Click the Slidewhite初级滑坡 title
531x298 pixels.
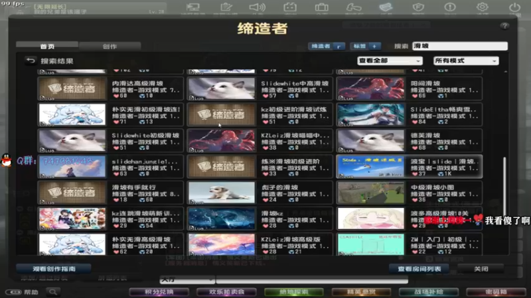click(x=145, y=136)
